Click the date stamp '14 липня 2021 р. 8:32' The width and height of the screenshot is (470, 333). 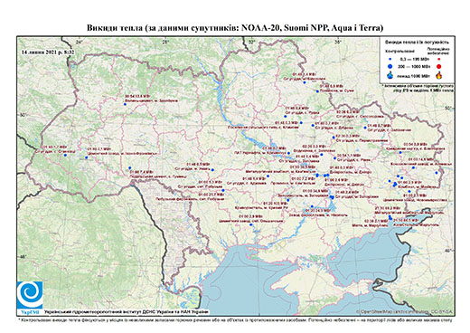pos(48,52)
